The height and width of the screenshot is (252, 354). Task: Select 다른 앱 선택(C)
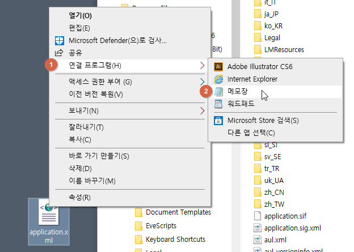tap(276, 133)
